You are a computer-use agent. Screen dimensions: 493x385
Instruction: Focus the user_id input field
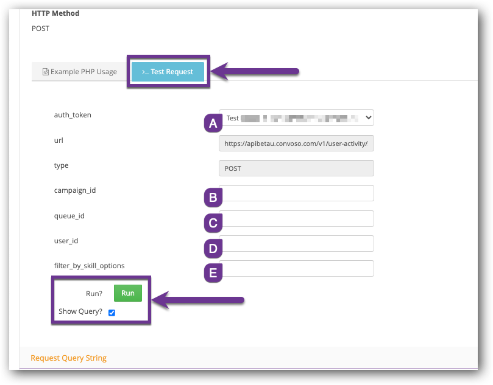click(296, 243)
